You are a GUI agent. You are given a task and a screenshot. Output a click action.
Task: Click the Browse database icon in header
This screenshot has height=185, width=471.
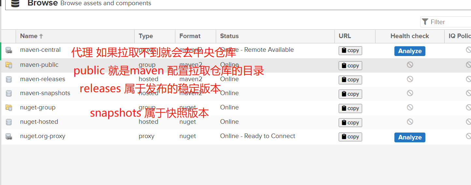(15, 3)
